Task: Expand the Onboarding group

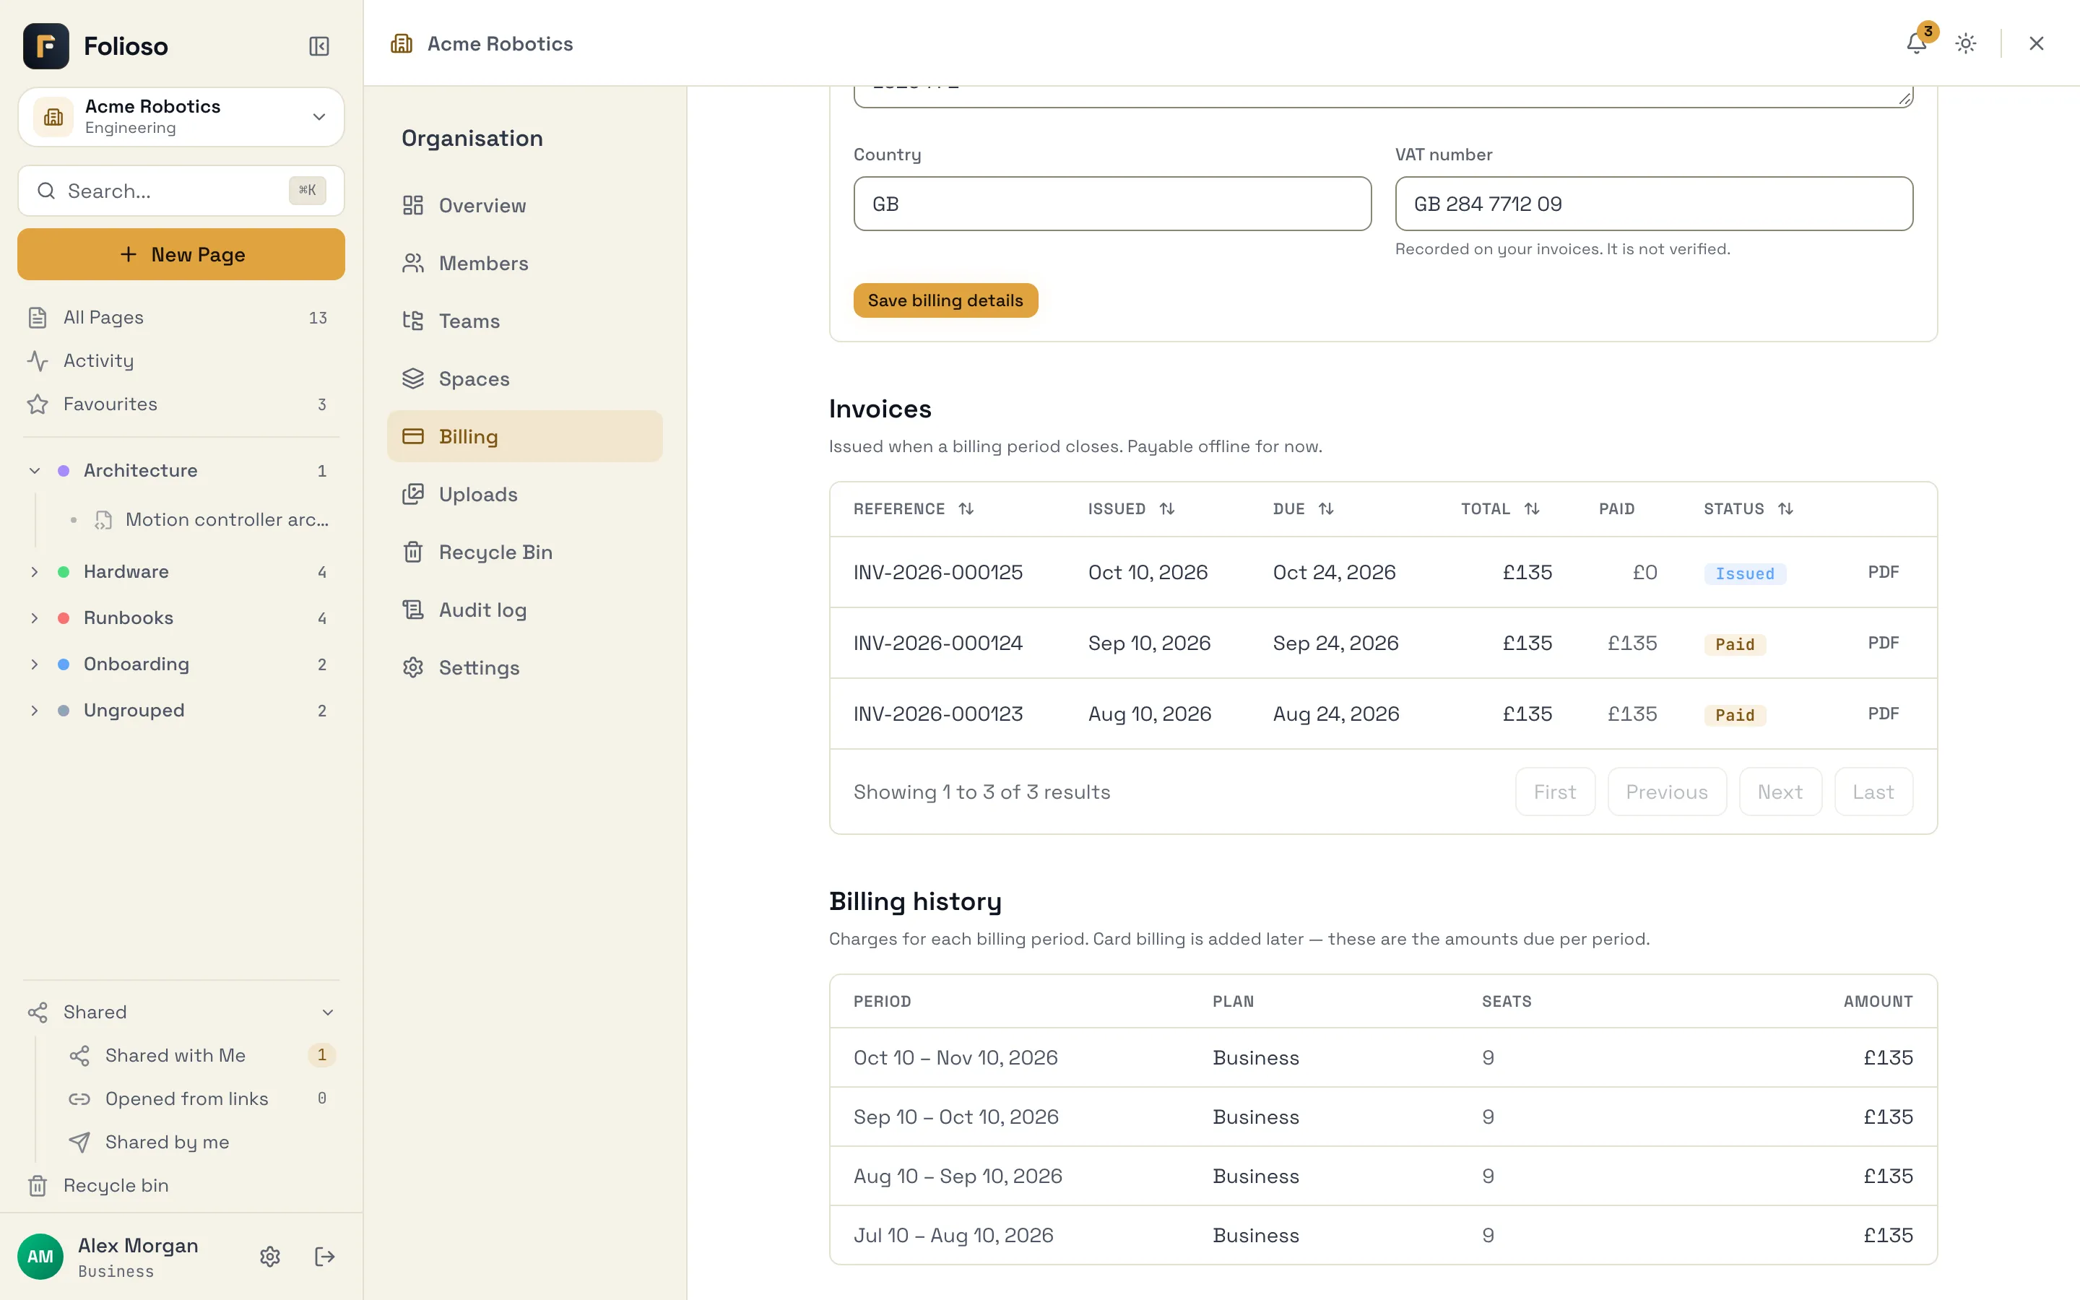Action: tap(35, 664)
